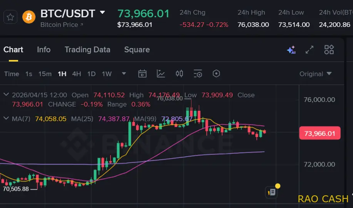
Task: Select the 1s interval
Action: point(28,74)
